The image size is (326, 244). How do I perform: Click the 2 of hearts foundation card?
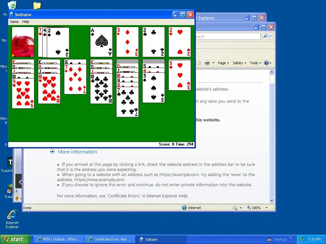[180, 42]
